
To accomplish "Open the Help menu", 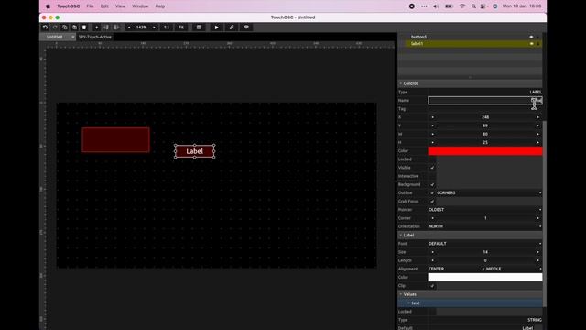I will click(x=160, y=6).
